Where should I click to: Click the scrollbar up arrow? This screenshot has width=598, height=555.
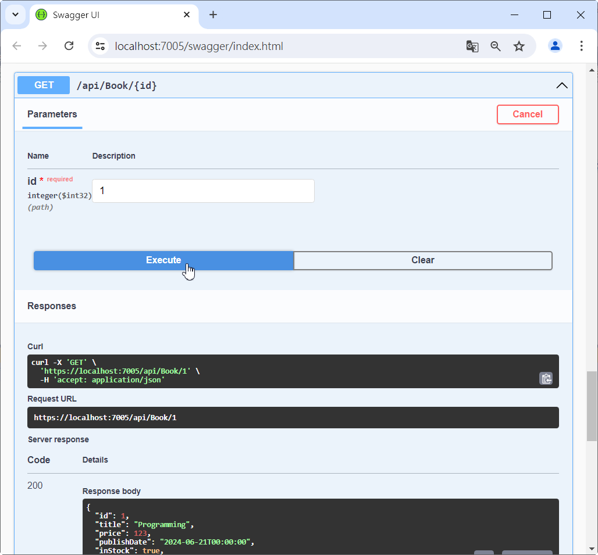pos(592,70)
